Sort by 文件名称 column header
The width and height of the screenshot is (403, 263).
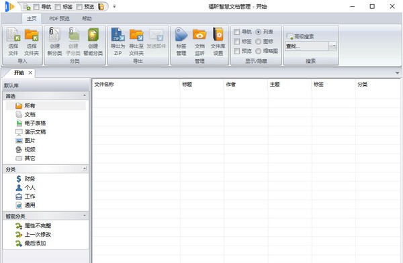[136, 85]
